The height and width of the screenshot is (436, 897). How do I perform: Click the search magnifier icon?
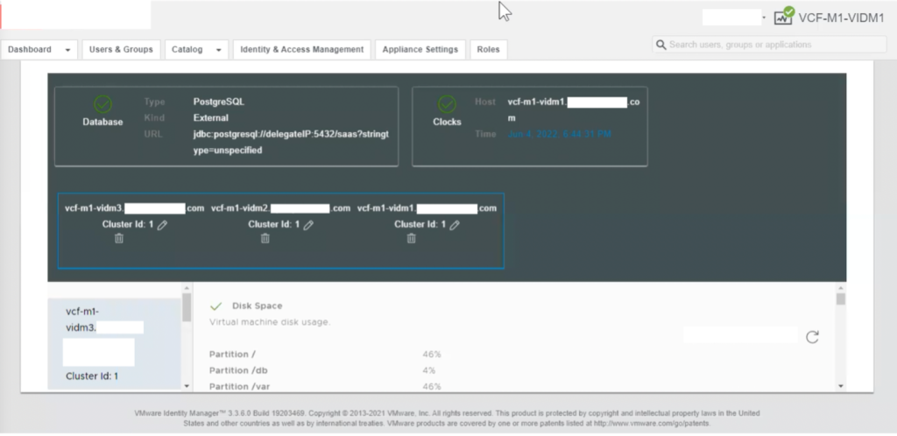661,45
